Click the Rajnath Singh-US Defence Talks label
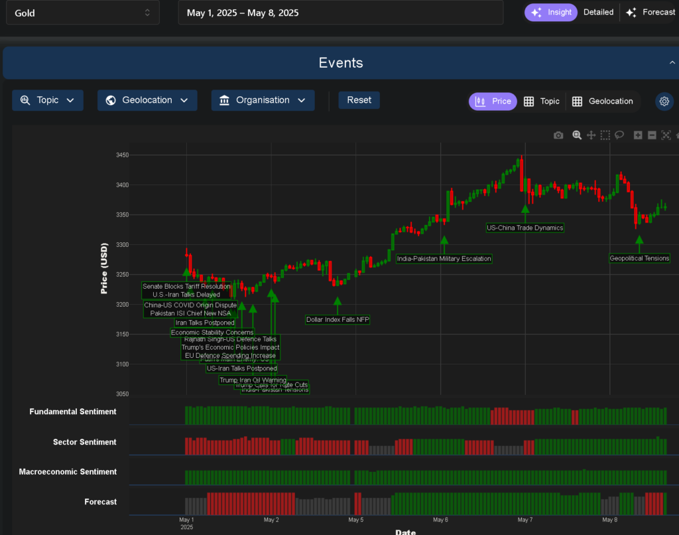 click(x=230, y=339)
